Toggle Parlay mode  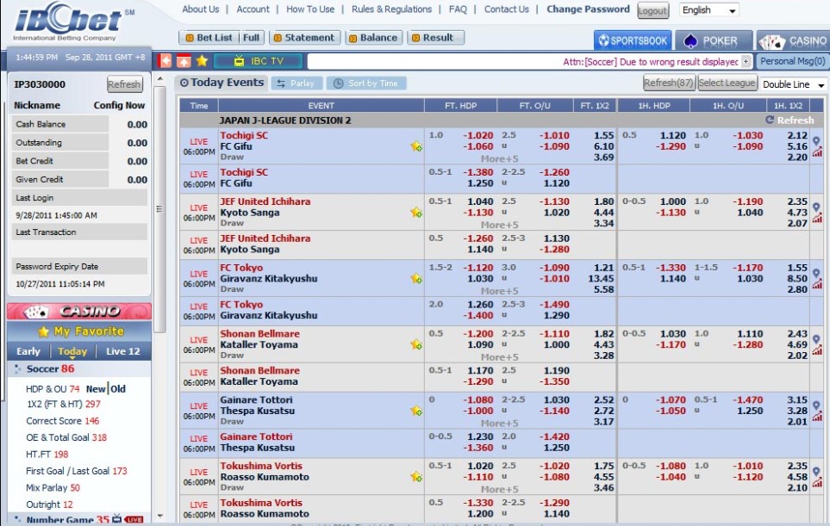coord(296,83)
